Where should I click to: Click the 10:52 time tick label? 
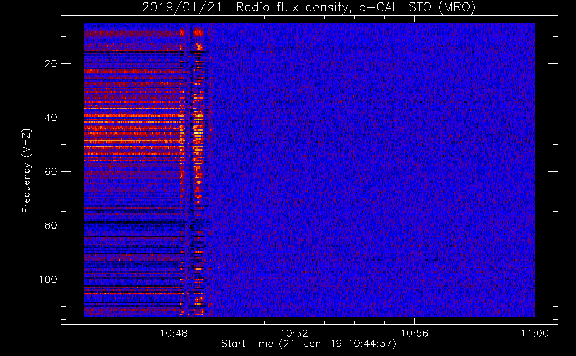tap(294, 334)
